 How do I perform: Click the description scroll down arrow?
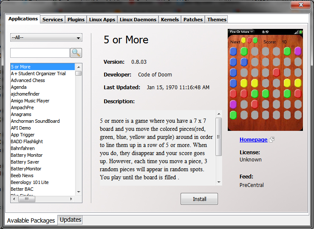pos(219,182)
